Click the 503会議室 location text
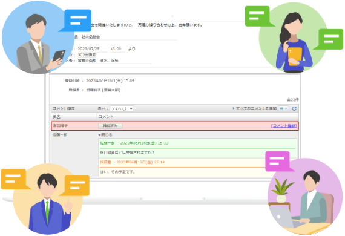Image resolution: width=345 pixels, height=236 pixels. [87, 55]
